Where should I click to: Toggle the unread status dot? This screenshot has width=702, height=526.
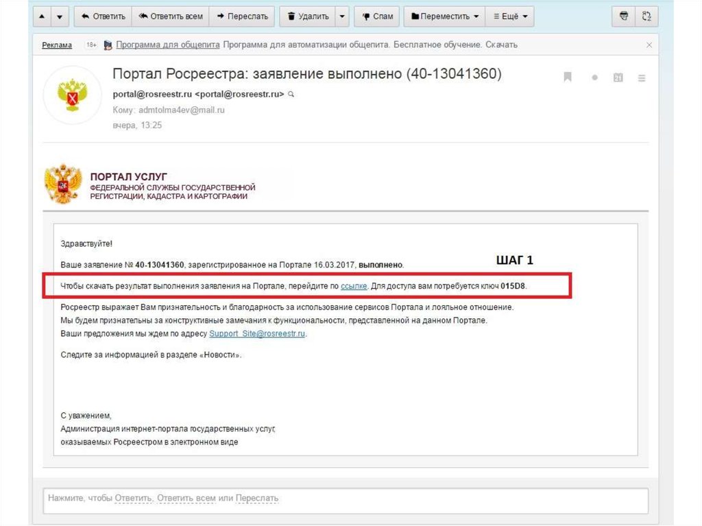tap(594, 77)
